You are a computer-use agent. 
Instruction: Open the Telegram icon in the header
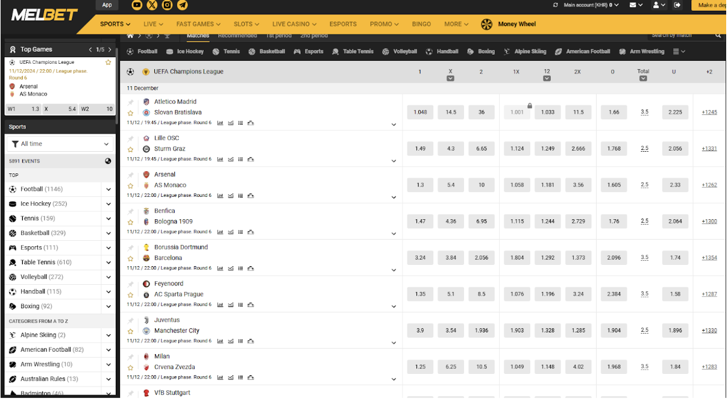click(182, 5)
